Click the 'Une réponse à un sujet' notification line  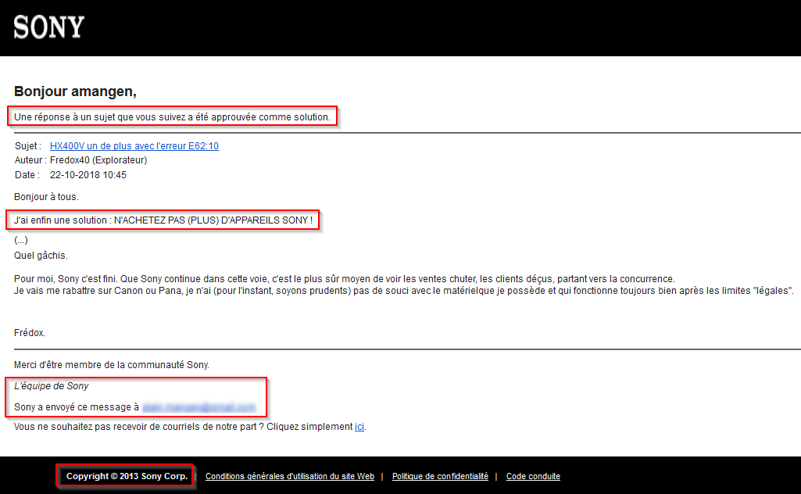(x=172, y=117)
